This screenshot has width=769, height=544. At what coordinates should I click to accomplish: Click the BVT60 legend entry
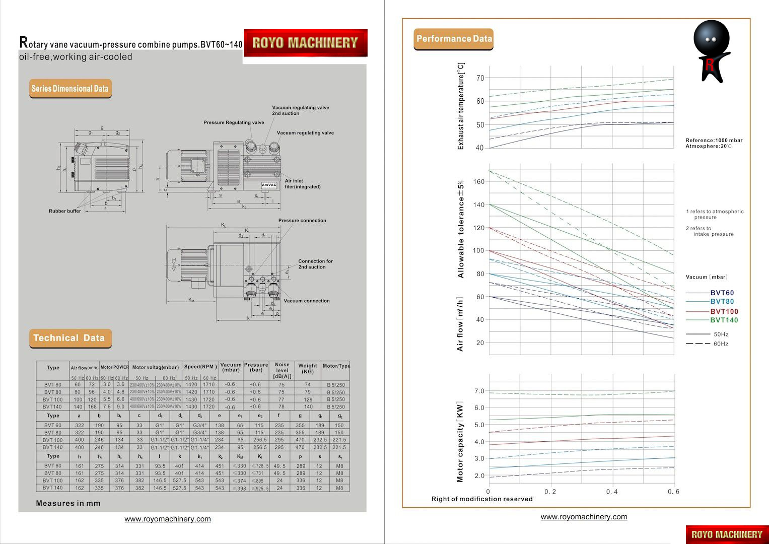722,293
